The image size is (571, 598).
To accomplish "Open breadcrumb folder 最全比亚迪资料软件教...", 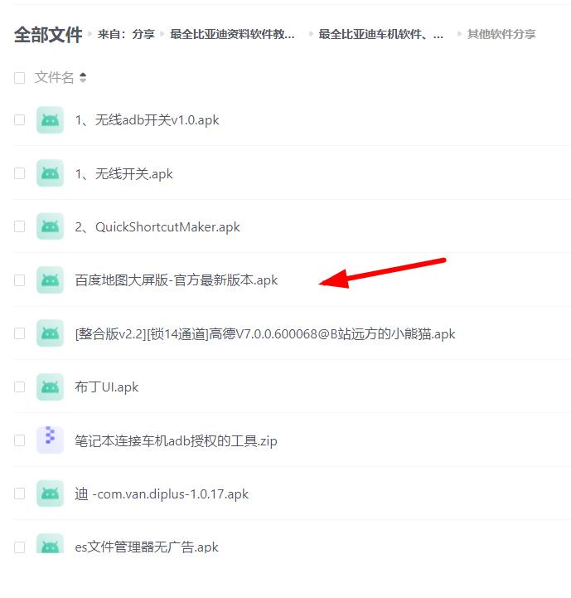I will coord(232,34).
